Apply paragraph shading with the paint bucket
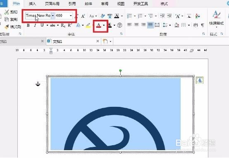The width and height of the screenshot is (229, 158). point(177,25)
